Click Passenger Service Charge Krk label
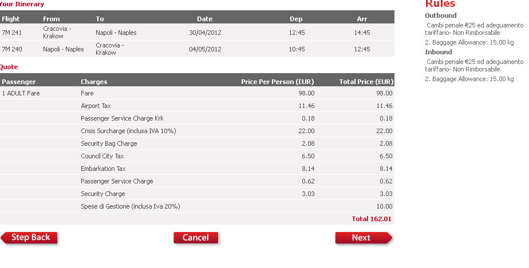 pyautogui.click(x=122, y=118)
